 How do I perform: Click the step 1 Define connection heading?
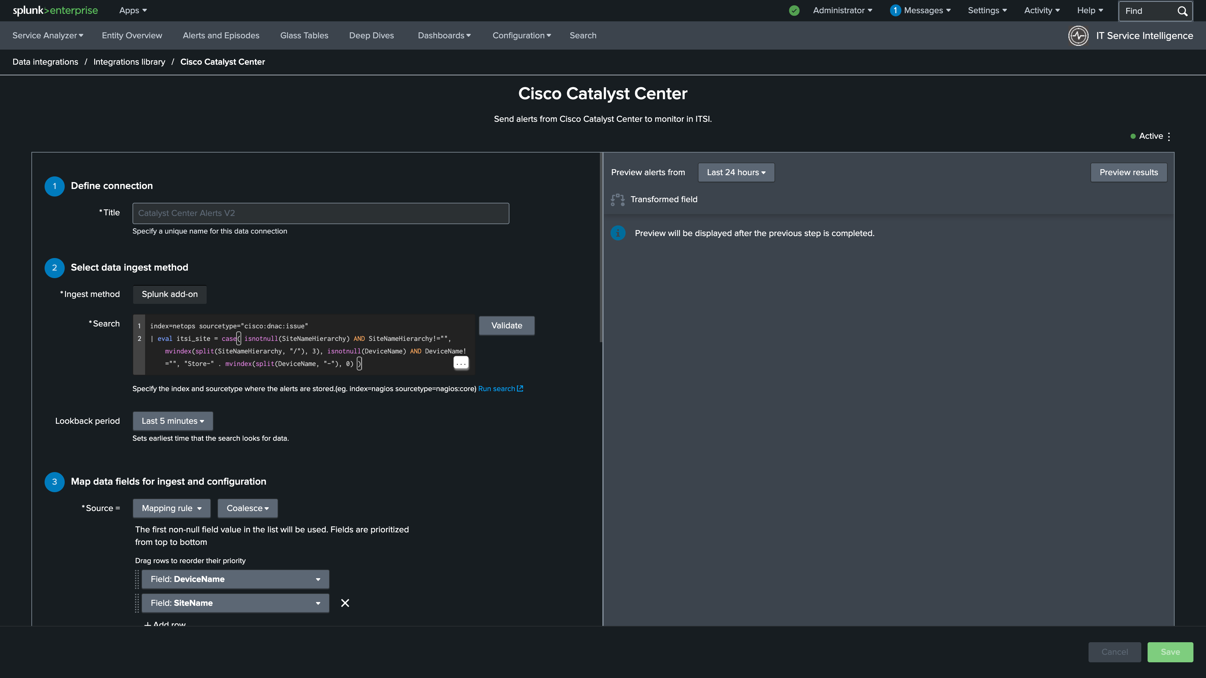point(112,186)
